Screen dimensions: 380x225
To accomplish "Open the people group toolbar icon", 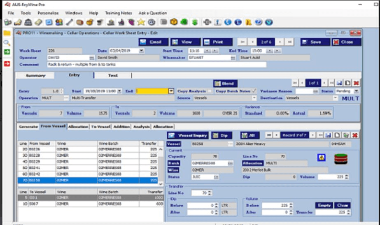I will coord(59,22).
